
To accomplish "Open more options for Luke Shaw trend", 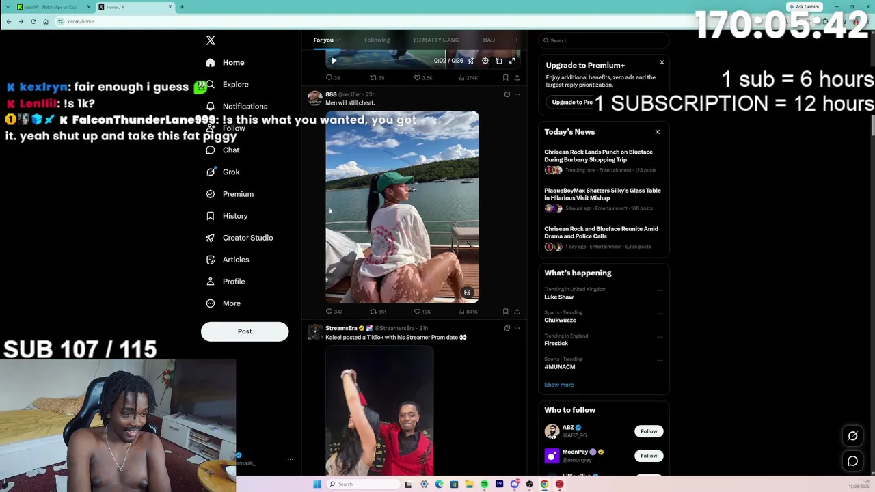I will click(x=660, y=290).
